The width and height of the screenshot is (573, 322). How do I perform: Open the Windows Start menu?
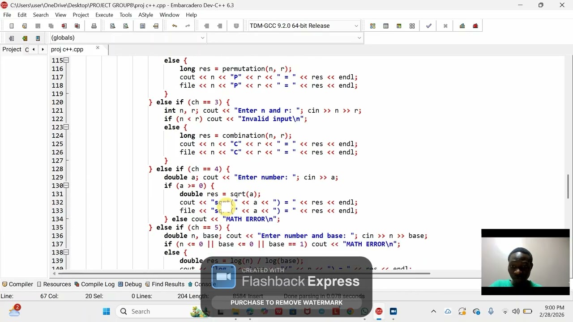[x=106, y=311]
